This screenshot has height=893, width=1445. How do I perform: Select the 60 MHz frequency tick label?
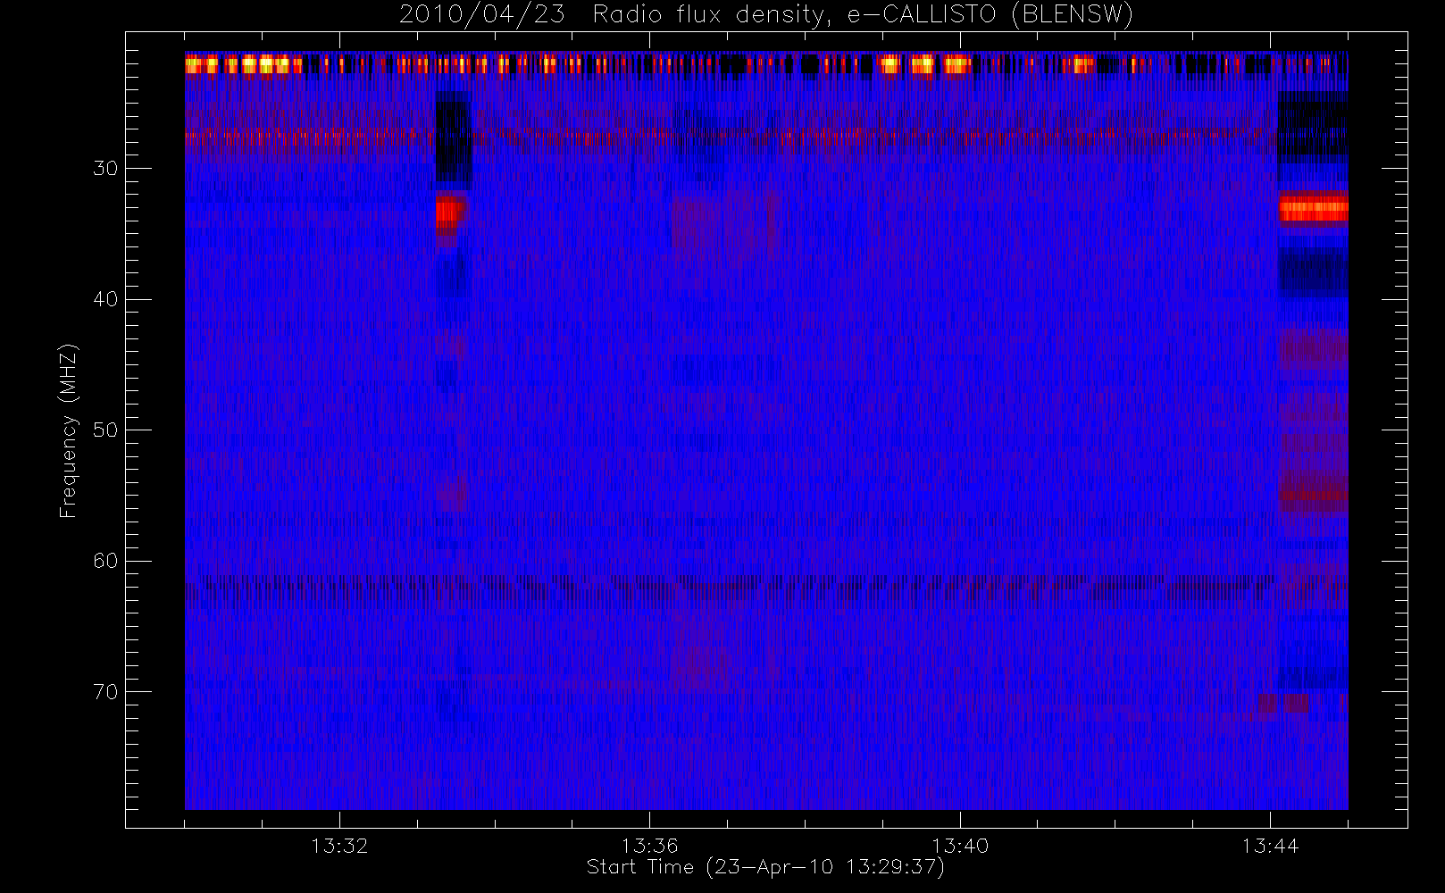(105, 561)
